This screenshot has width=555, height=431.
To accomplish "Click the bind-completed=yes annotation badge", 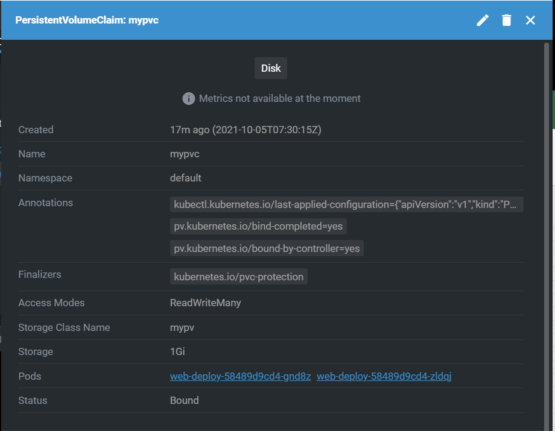I will point(258,227).
